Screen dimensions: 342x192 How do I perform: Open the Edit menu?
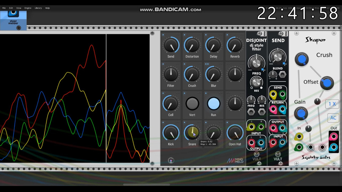[11, 8]
